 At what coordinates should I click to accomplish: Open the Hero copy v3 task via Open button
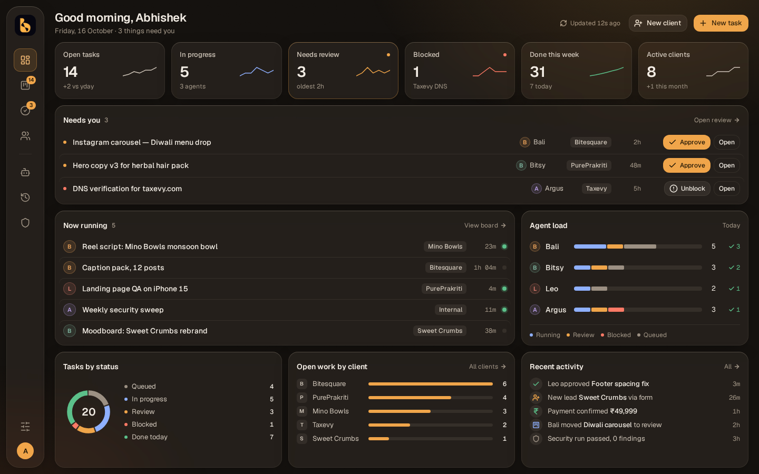pyautogui.click(x=727, y=165)
